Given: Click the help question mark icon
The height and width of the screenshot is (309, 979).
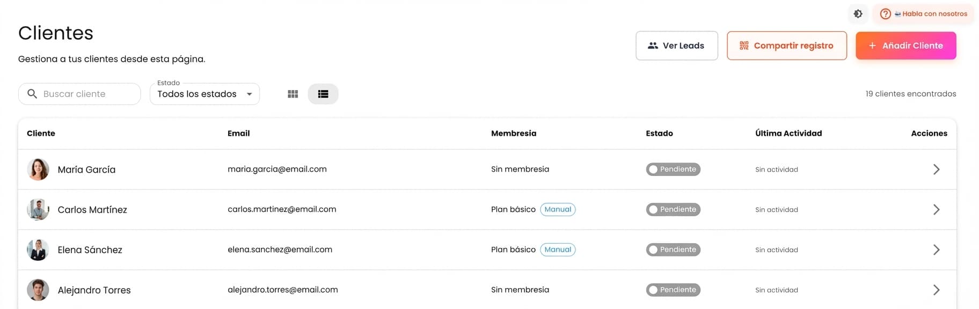Looking at the screenshot, I should (x=885, y=14).
